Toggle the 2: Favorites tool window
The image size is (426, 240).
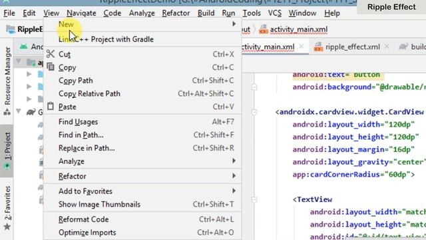[7, 203]
